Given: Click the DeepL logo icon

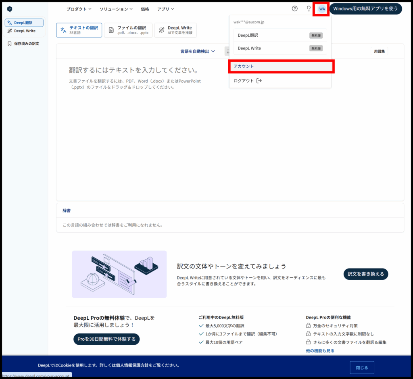Looking at the screenshot, I should [10, 9].
